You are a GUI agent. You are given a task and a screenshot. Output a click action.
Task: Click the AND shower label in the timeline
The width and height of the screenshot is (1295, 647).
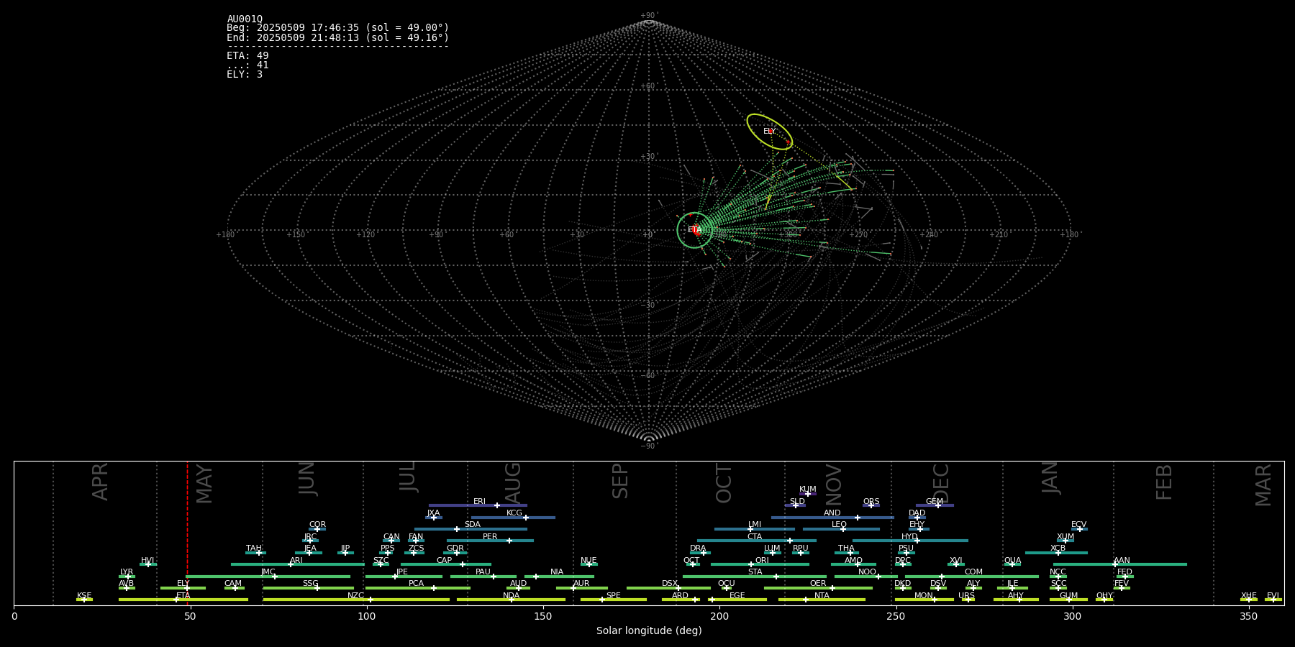tap(832, 513)
